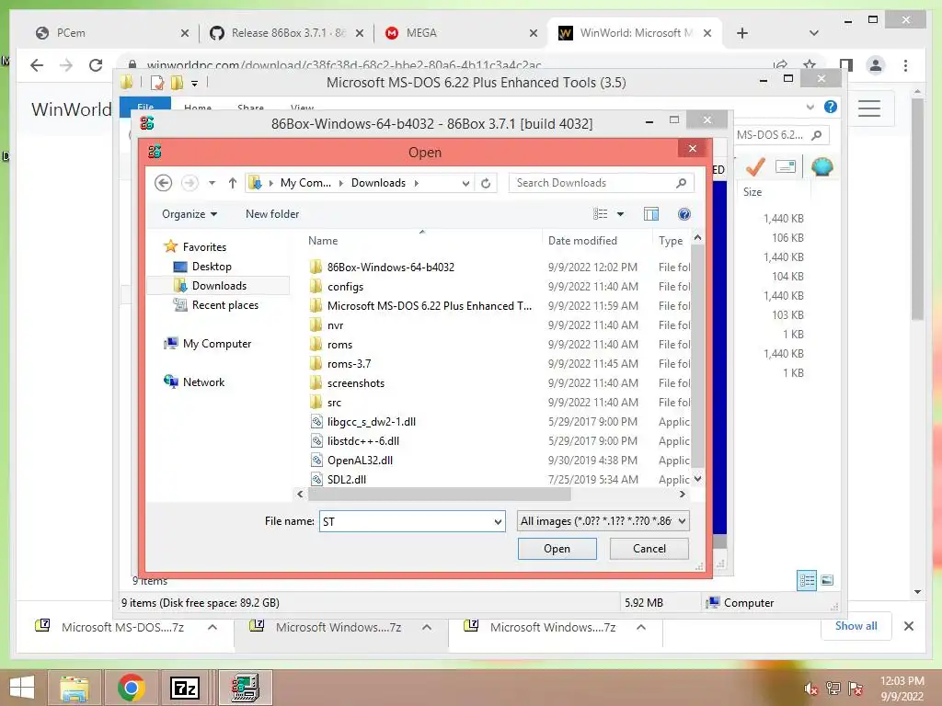Image resolution: width=942 pixels, height=706 pixels.
Task: Expand the view options arrow
Action: pyautogui.click(x=621, y=213)
